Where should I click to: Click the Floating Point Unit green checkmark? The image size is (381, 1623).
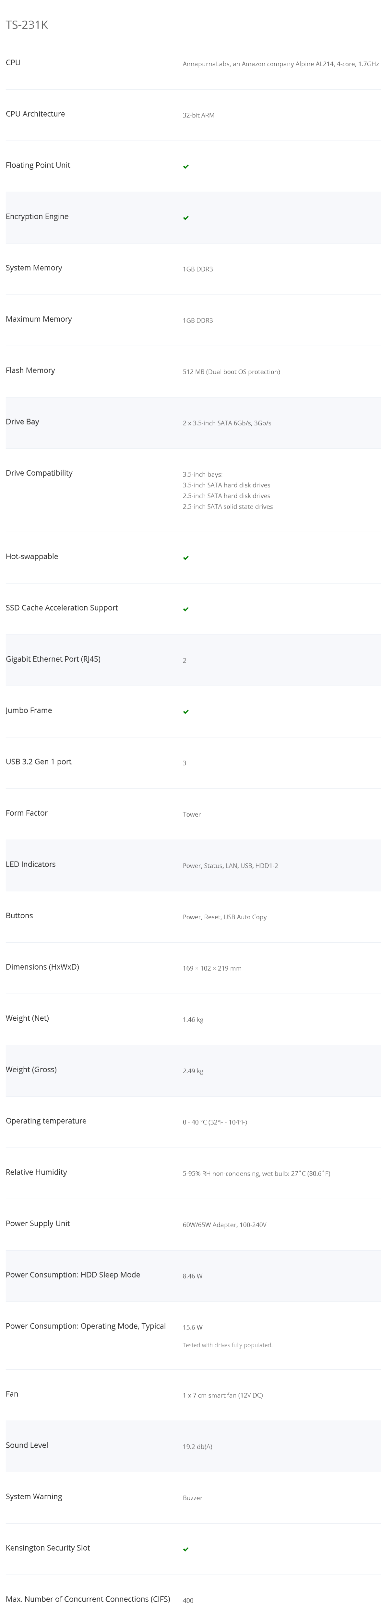[185, 166]
